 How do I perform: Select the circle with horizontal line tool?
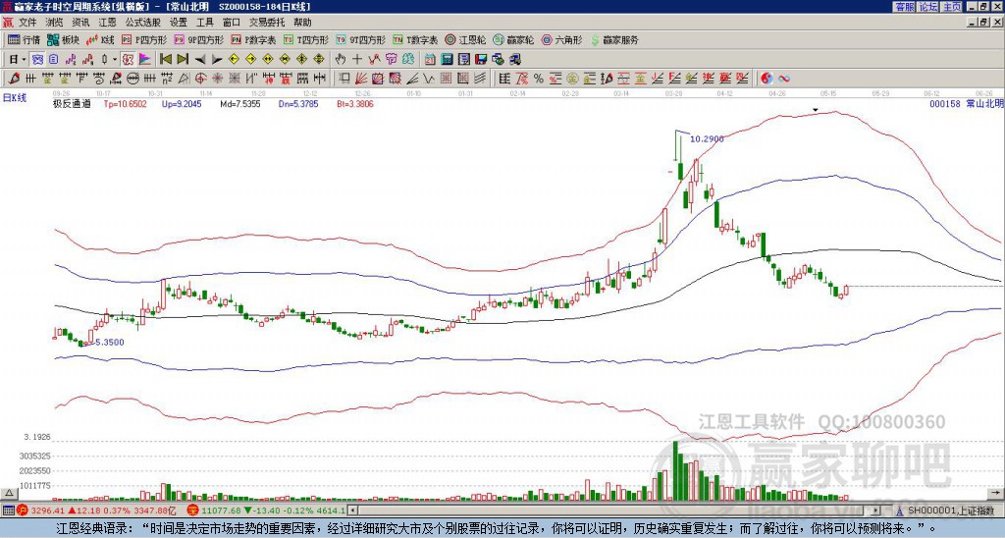(132, 79)
